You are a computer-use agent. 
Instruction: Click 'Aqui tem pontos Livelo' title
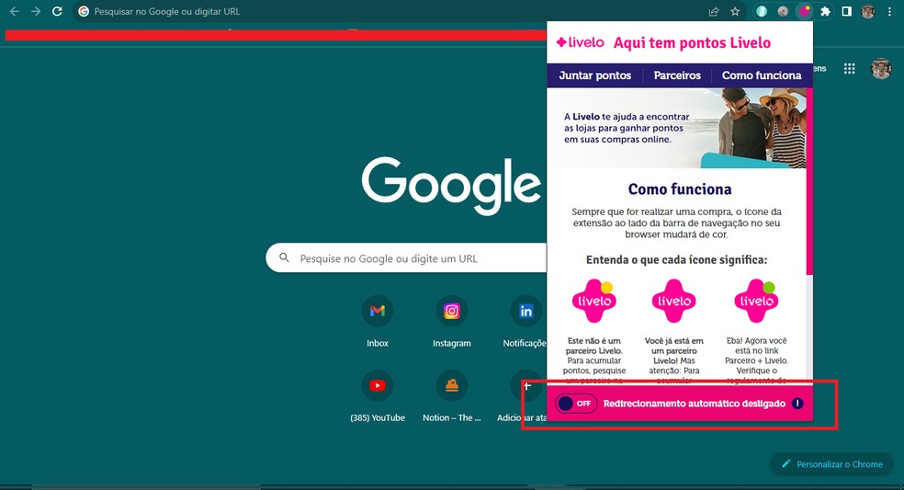[692, 42]
